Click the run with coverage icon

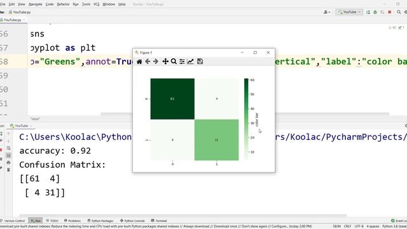point(382,12)
